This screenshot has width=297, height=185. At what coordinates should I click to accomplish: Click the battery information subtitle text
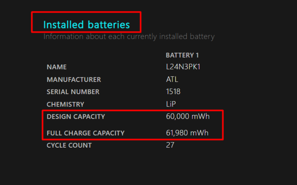pos(129,37)
